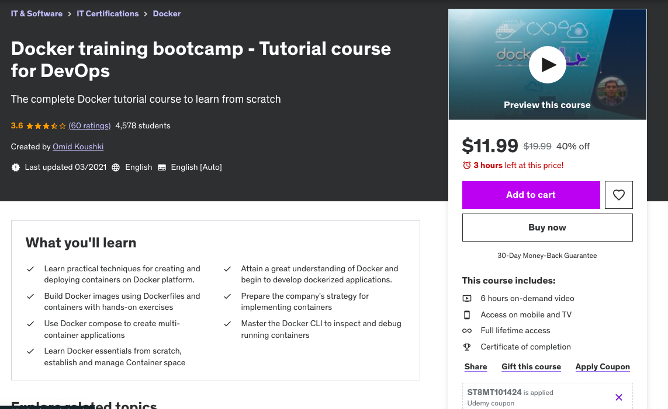The height and width of the screenshot is (409, 668).
Task: Click the star rating icons
Action: [46, 126]
